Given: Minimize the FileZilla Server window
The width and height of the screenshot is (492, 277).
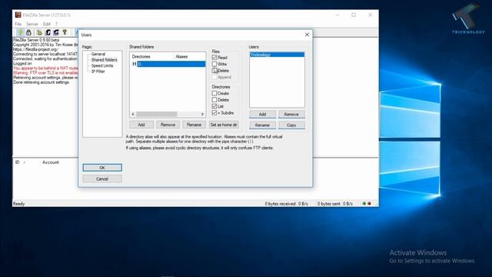Looking at the screenshot, I should (x=337, y=15).
